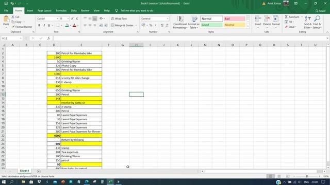The width and height of the screenshot is (330, 185).
Task: Click the Undo arrow icon
Action: pyautogui.click(x=12, y=4)
